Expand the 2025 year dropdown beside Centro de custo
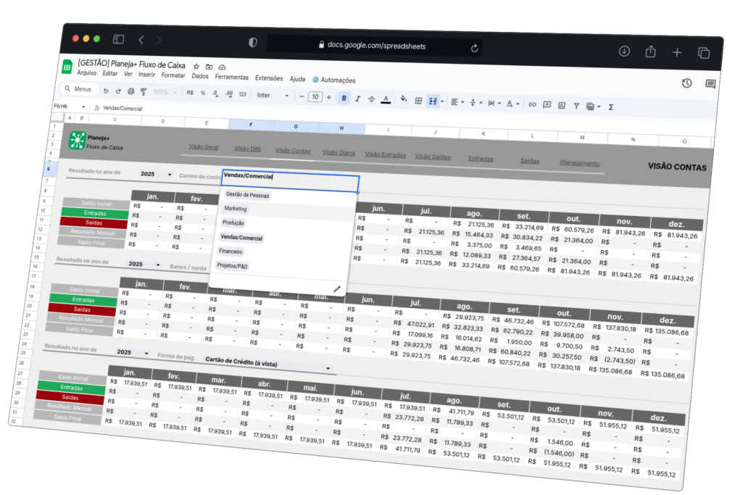Image resolution: width=743 pixels, height=495 pixels. point(170,175)
